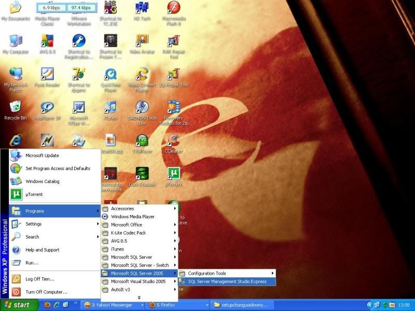Open Yahoo! Messenger taskbar group
Screen dimensions: 415x311
pos(113,305)
